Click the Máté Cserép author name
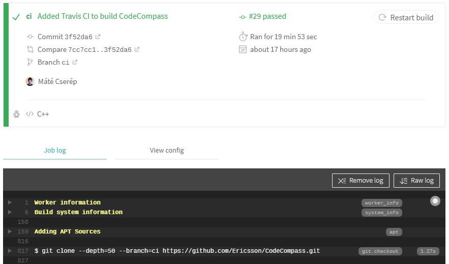 pos(57,81)
